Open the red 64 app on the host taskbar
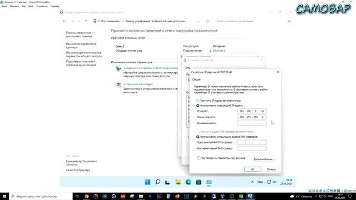356x200 pixels. [x=123, y=196]
